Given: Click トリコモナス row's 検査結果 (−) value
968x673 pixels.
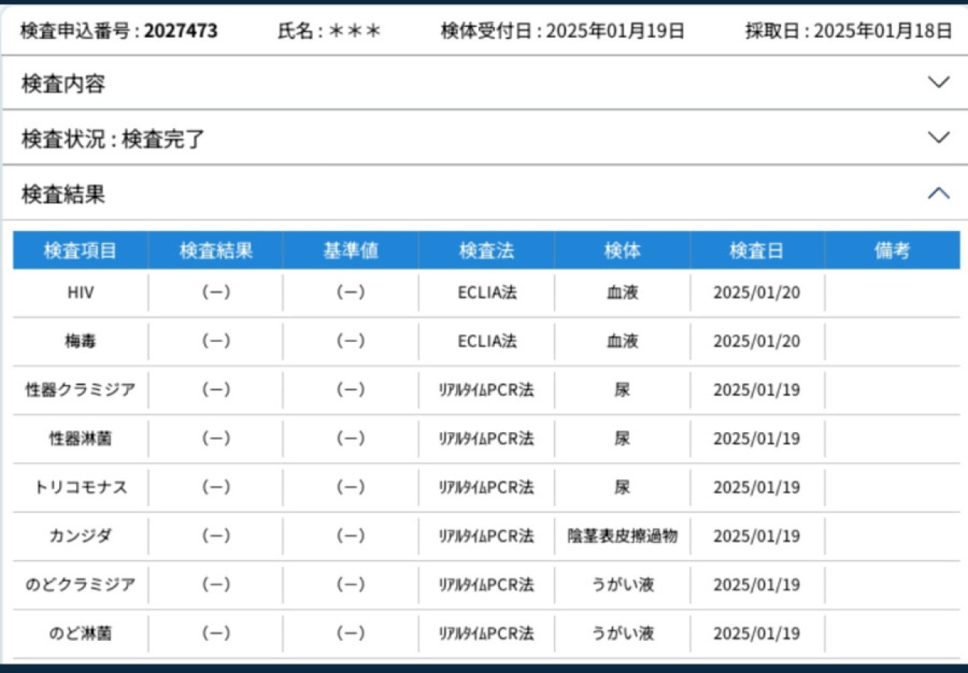Looking at the screenshot, I should click(216, 488).
